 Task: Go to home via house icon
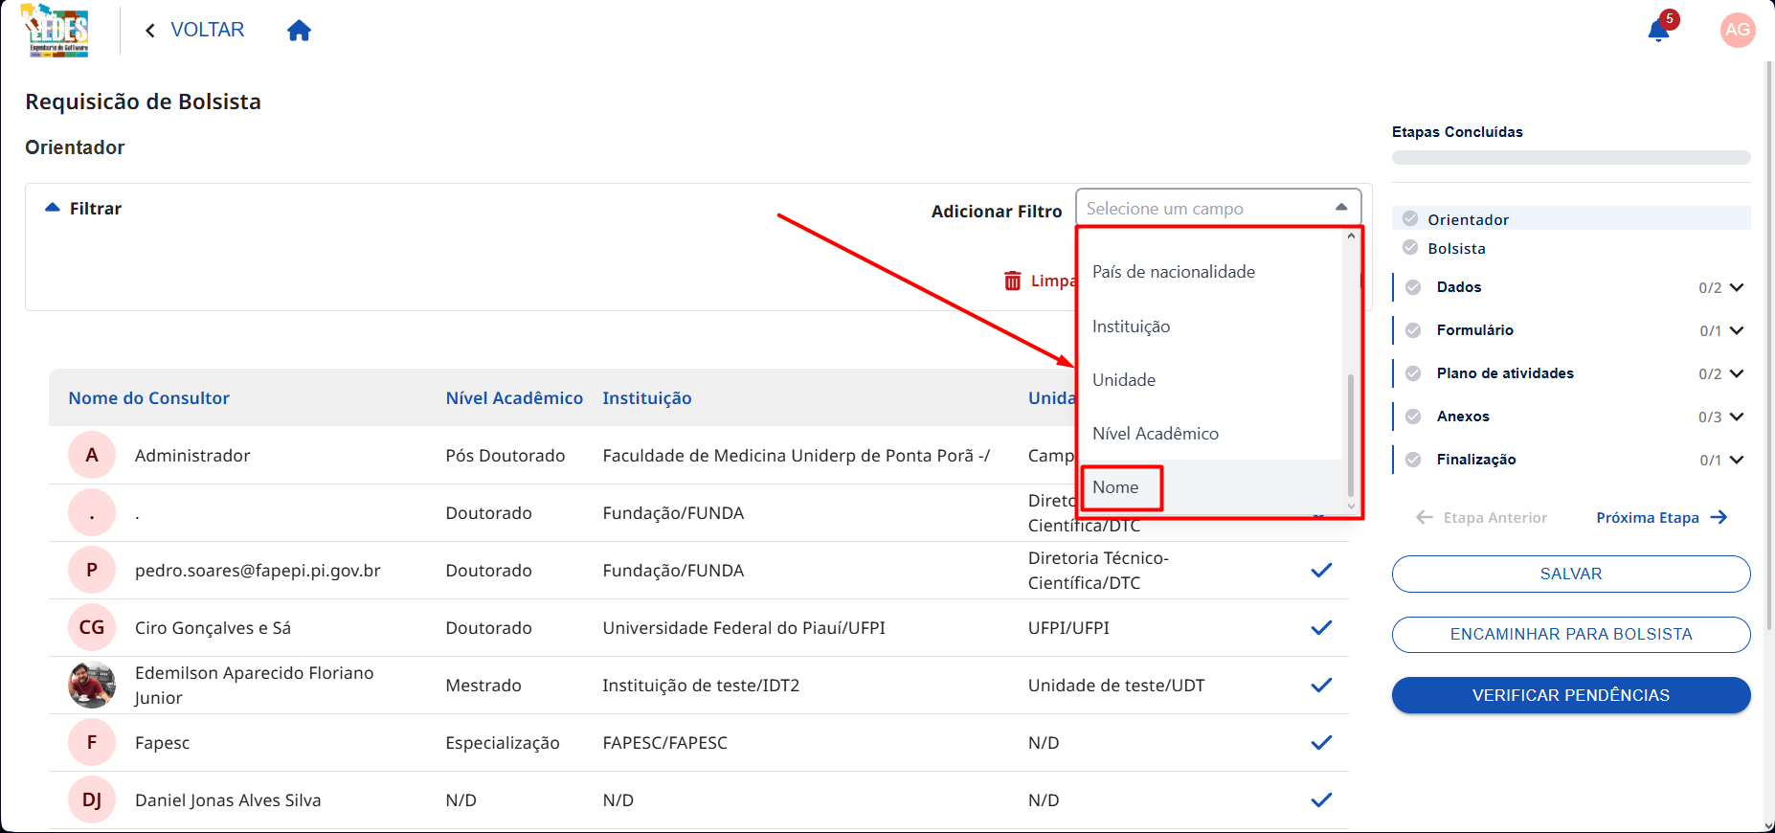pos(300,31)
